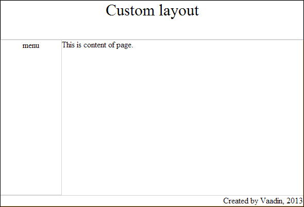Click the "Created by Vaadin, 2013" footer text
Screen dimensions: 304x207
coord(263,201)
